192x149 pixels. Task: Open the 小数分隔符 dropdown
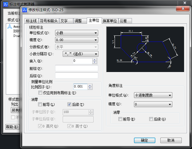coord(80,54)
